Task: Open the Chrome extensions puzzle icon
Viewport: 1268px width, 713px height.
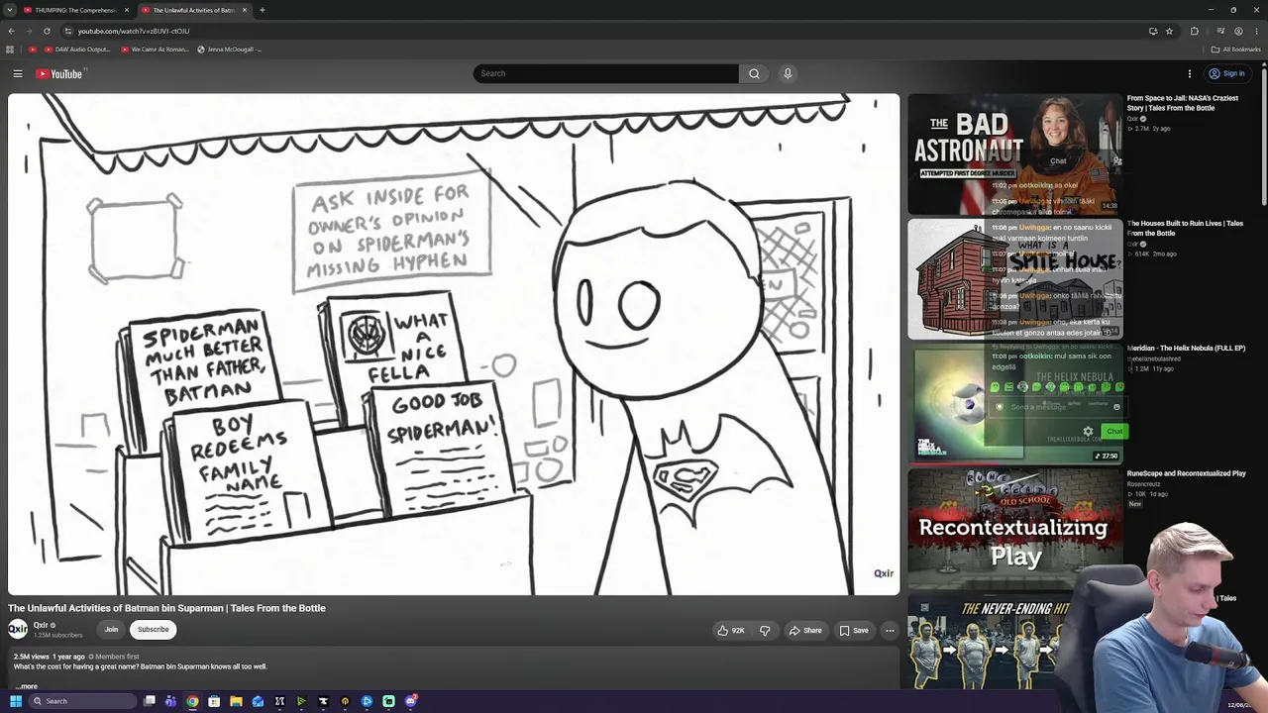Action: [x=1194, y=31]
